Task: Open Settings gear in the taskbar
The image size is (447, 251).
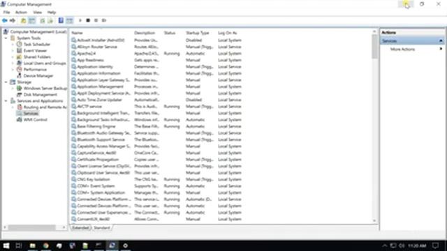Action: pyautogui.click(x=125, y=245)
